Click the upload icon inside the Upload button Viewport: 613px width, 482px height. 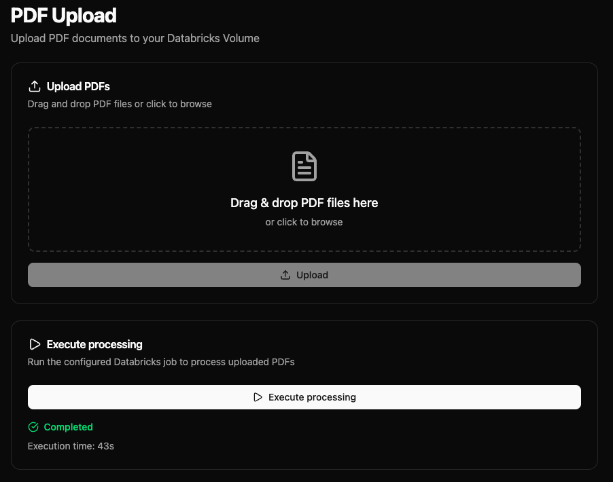pos(285,275)
